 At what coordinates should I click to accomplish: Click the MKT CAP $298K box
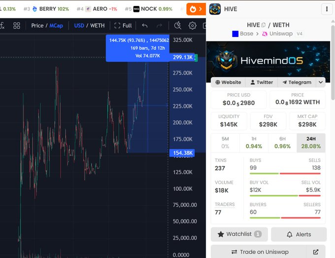coord(307,121)
